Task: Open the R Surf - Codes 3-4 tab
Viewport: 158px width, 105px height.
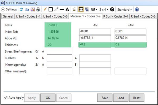Action: [116, 16]
